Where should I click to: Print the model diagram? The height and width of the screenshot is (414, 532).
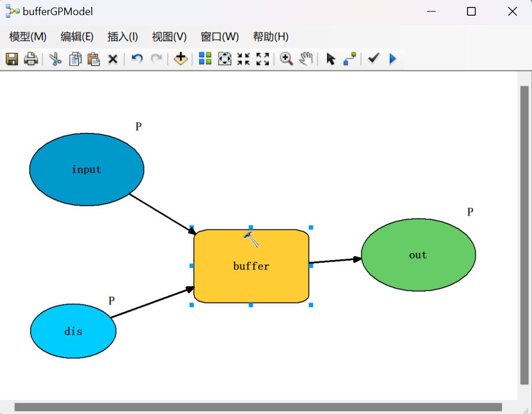pyautogui.click(x=31, y=59)
